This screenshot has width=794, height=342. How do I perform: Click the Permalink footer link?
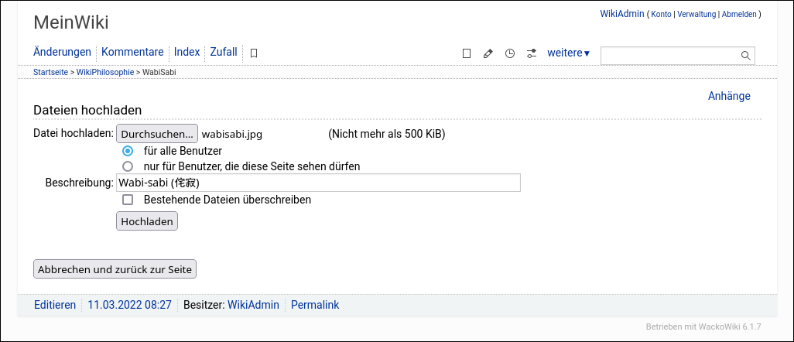315,305
